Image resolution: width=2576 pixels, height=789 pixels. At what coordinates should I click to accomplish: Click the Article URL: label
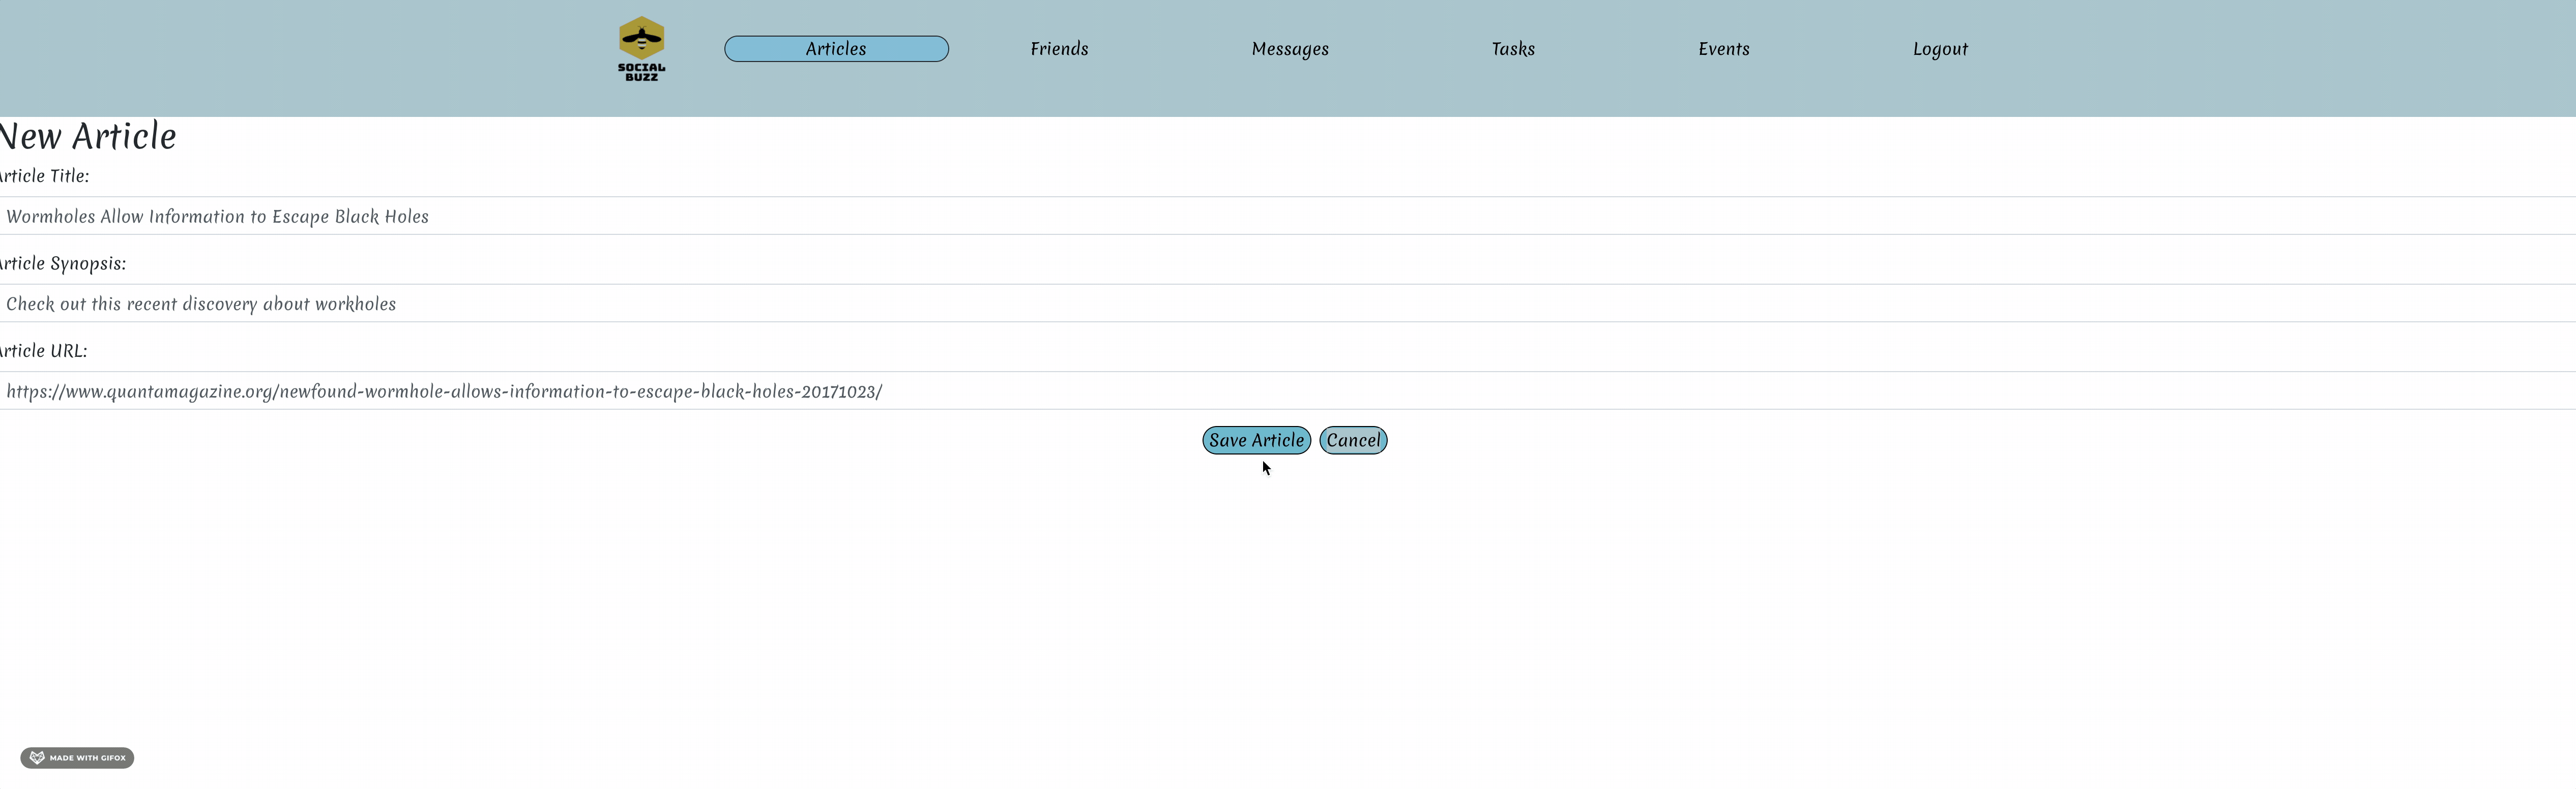[x=43, y=350]
